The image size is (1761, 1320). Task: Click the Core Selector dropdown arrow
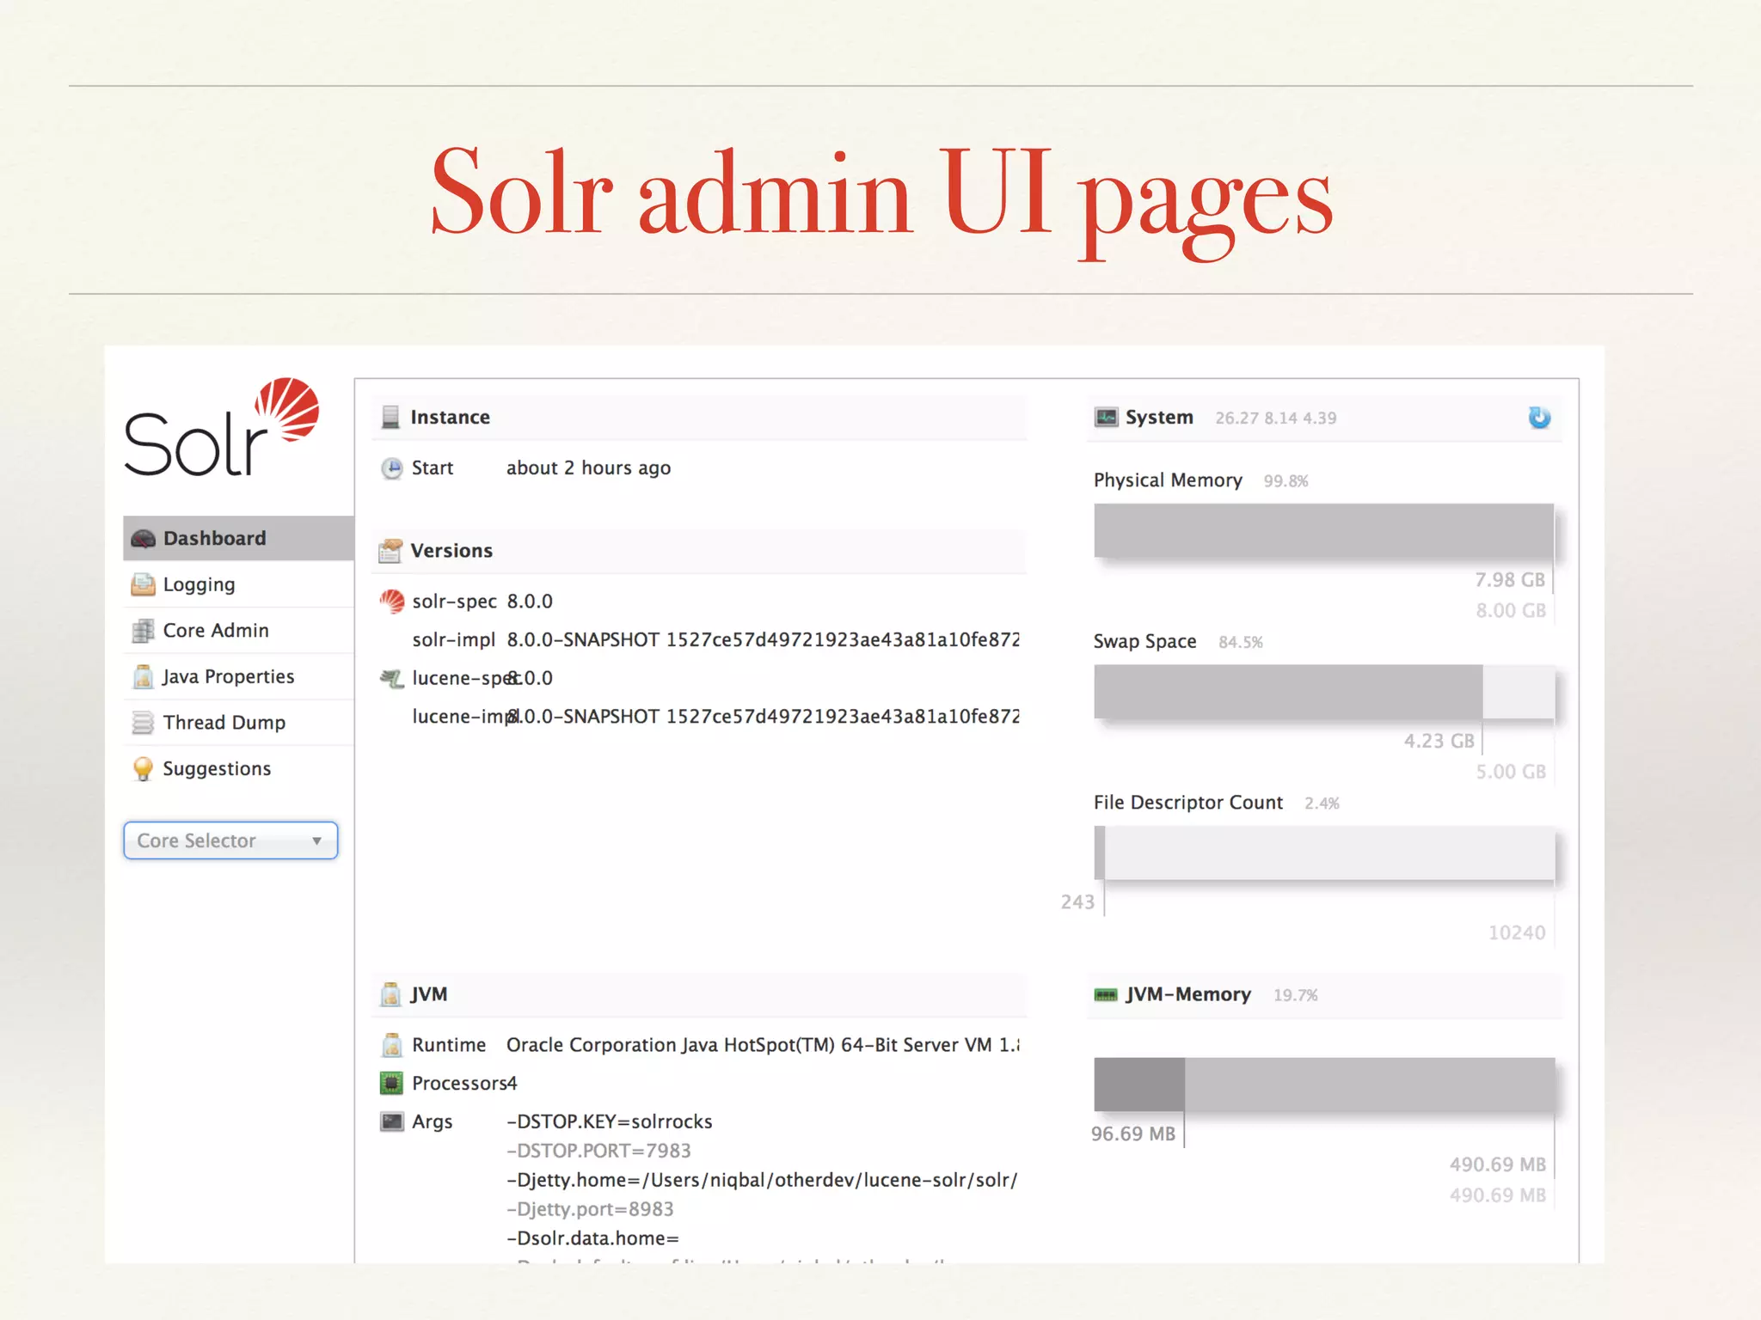(x=316, y=841)
